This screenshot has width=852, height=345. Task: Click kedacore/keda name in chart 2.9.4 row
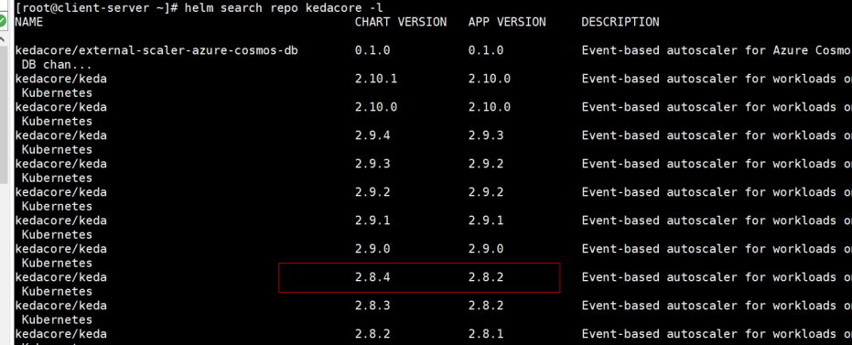60,135
